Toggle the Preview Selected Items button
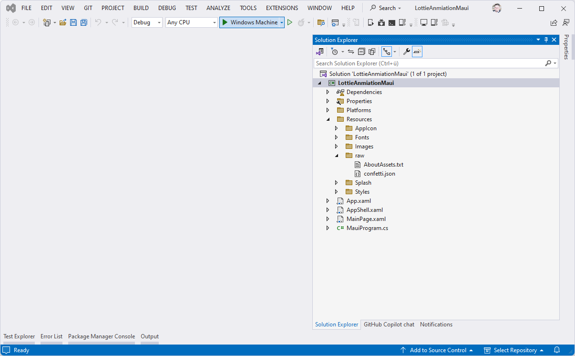The width and height of the screenshot is (575, 356). pyautogui.click(x=417, y=52)
